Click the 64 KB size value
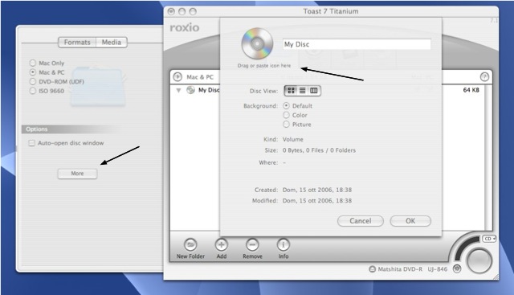The height and width of the screenshot is (295, 514). point(471,90)
